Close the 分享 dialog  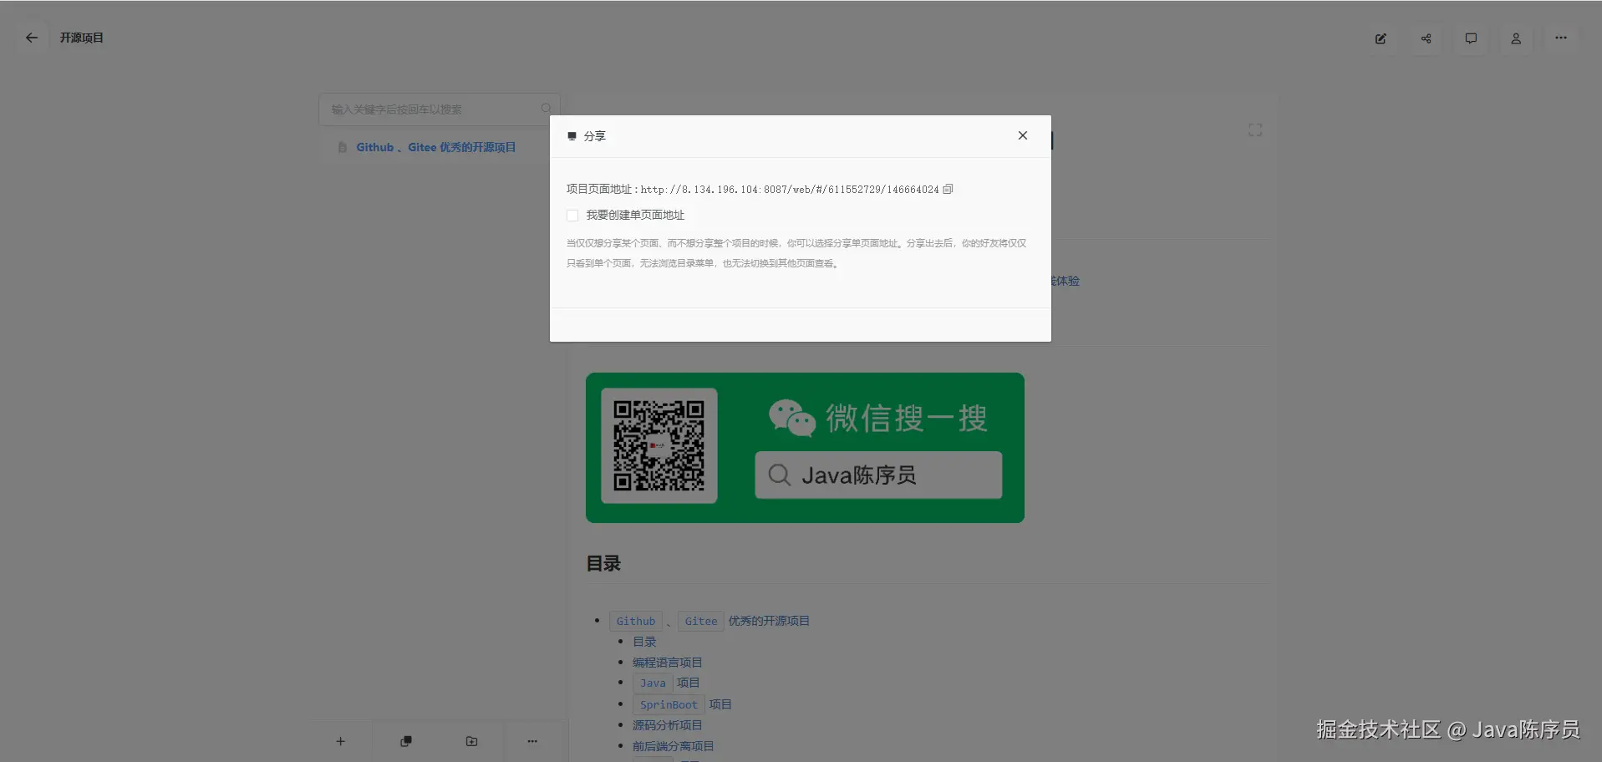coord(1023,135)
